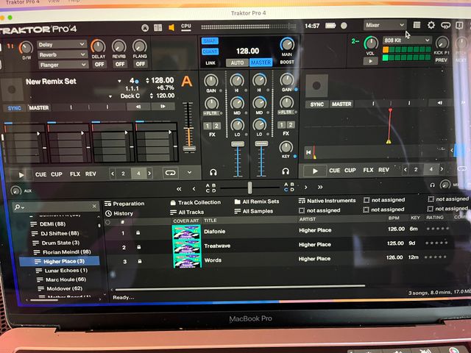
Task: Toggle QUANT button in master panel
Action: 210,51
